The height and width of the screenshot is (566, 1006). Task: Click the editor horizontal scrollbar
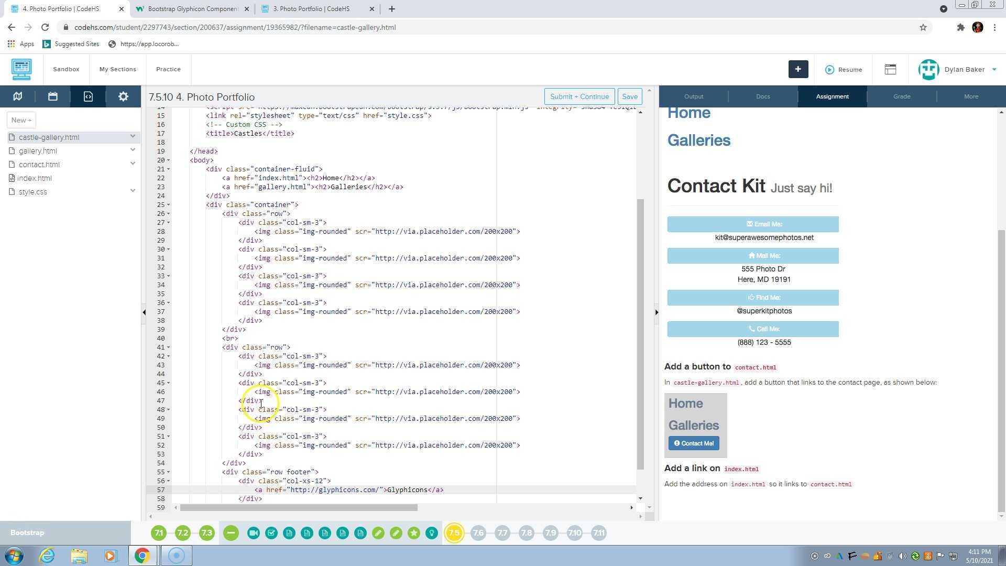(299, 507)
